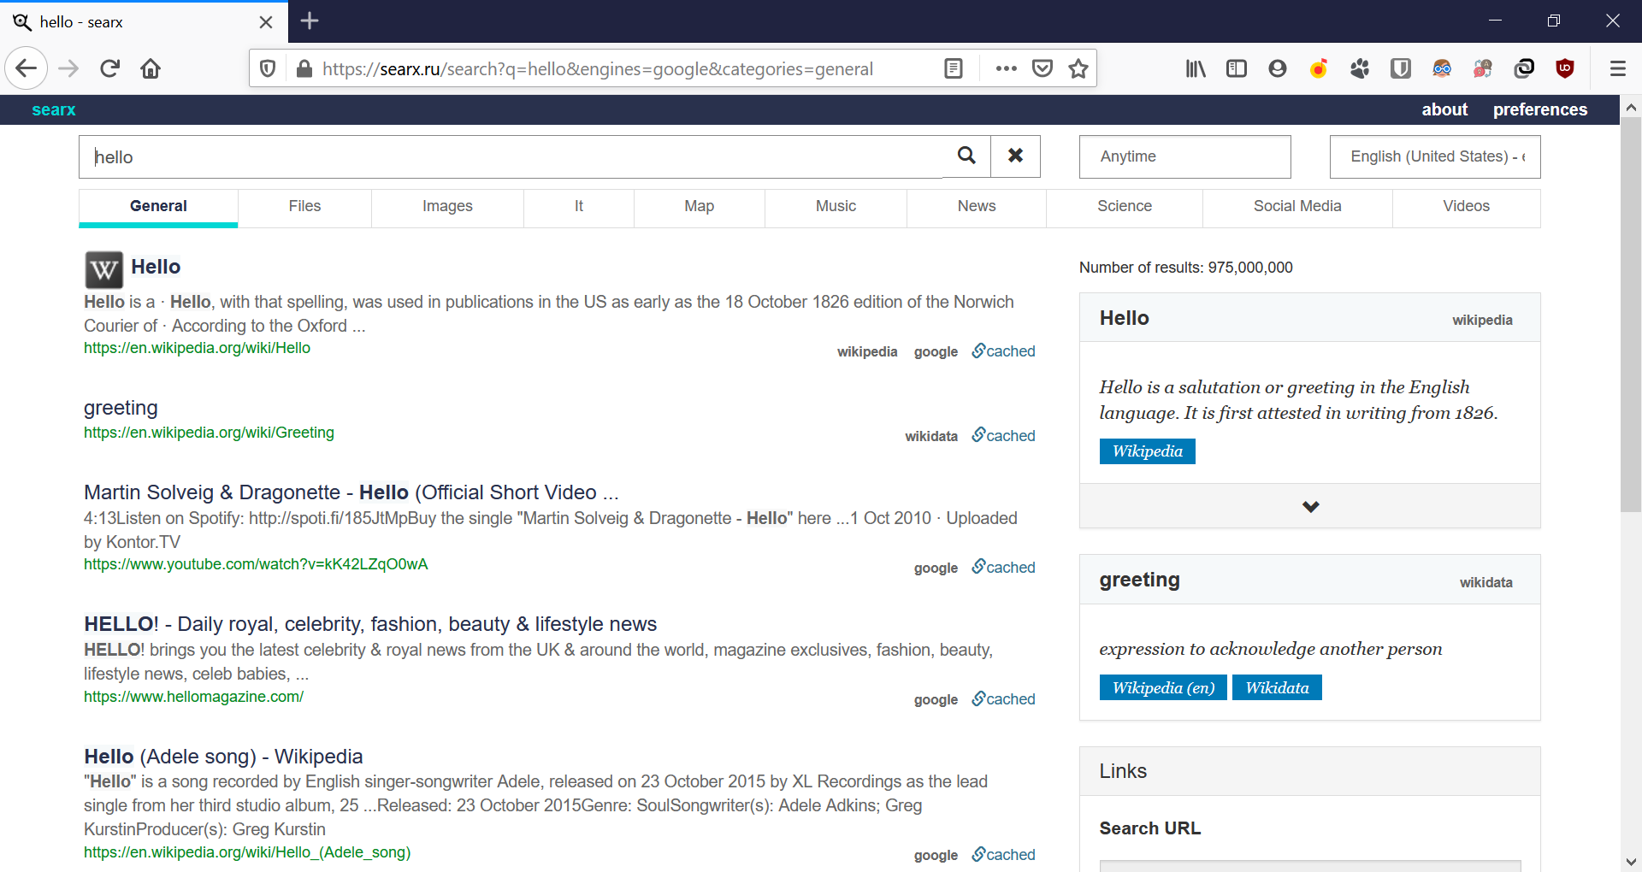Image resolution: width=1642 pixels, height=872 pixels.
Task: Open the Wikidata link under greeting
Action: (x=1276, y=687)
